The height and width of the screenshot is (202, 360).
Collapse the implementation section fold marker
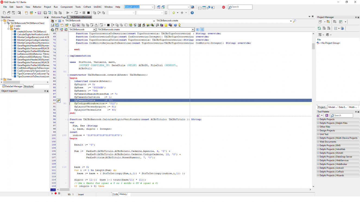[68, 56]
